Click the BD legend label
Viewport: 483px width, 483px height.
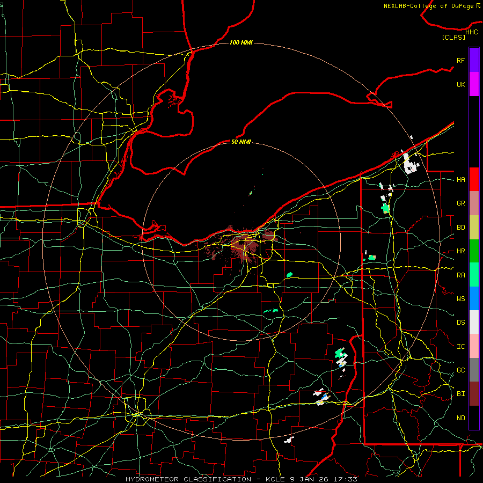460,227
